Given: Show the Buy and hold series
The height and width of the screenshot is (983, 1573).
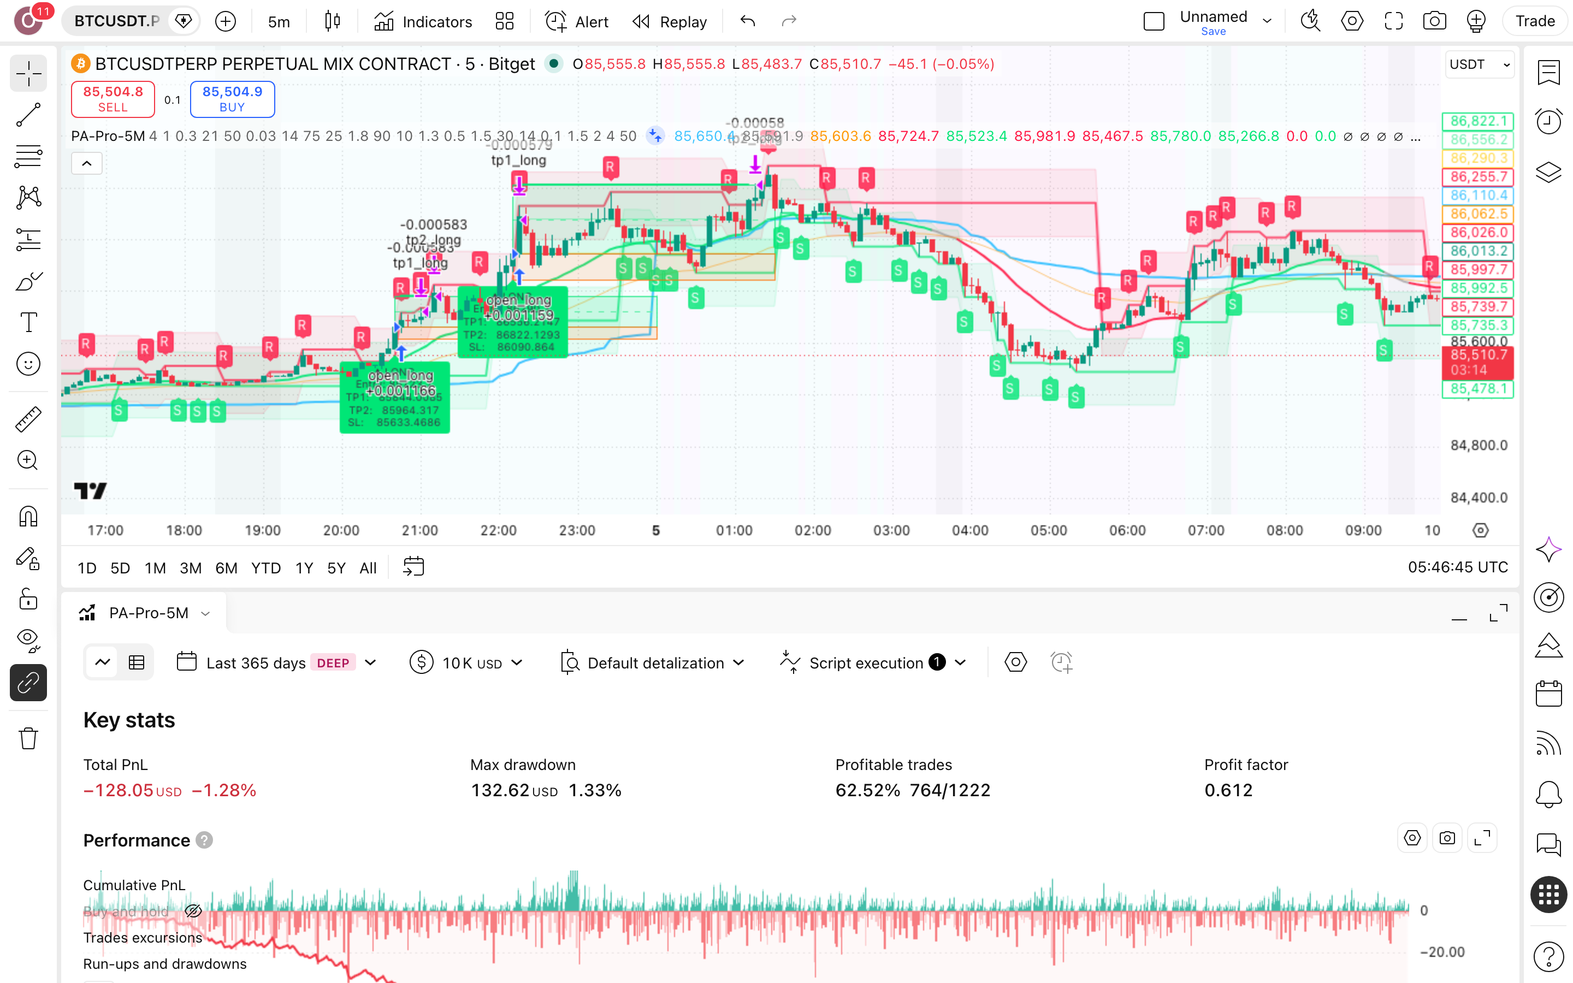Looking at the screenshot, I should point(193,911).
